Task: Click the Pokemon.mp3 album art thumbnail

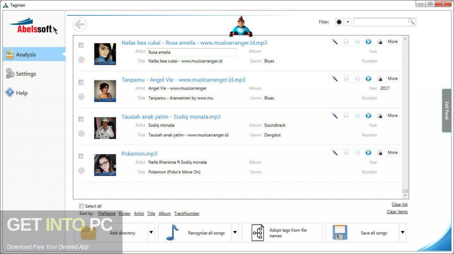Action: pyautogui.click(x=105, y=165)
